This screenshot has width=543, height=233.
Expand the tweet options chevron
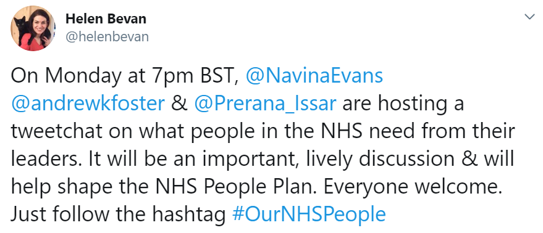(x=529, y=17)
